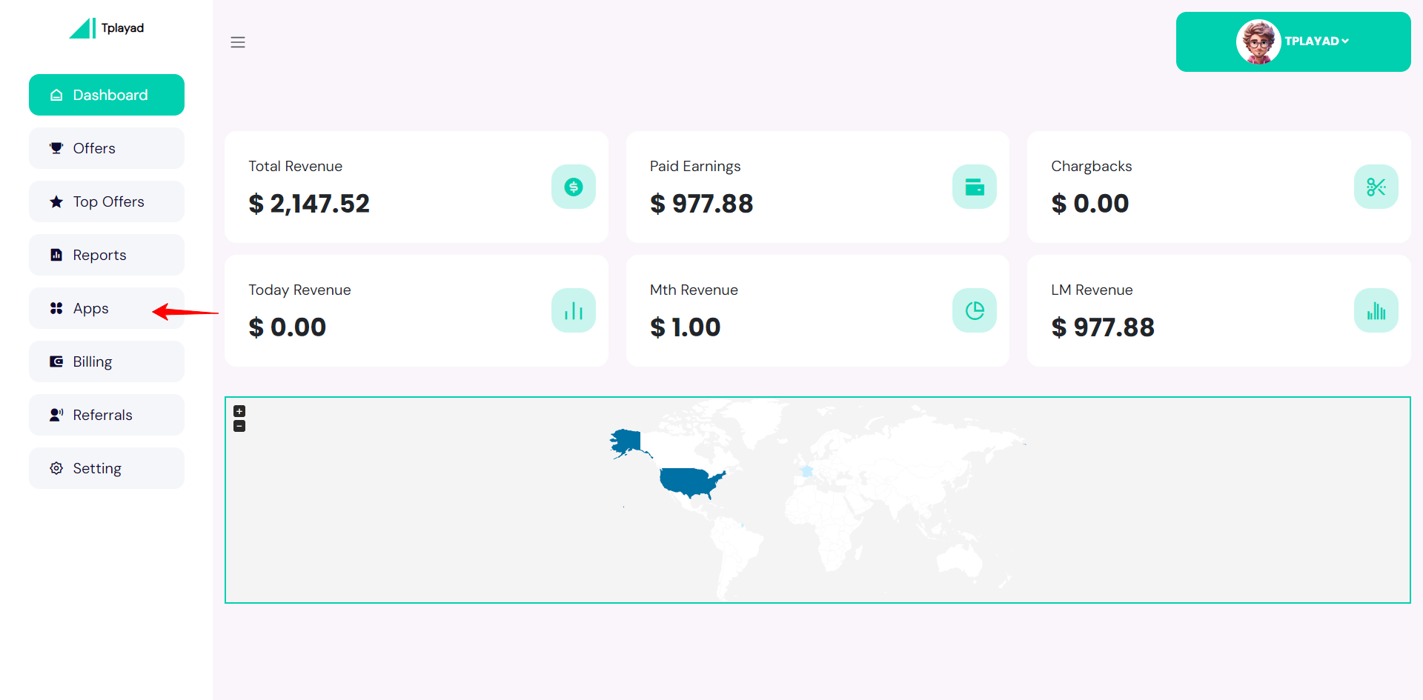Image resolution: width=1423 pixels, height=700 pixels.
Task: Click the hamburger menu icon
Action: pyautogui.click(x=238, y=42)
